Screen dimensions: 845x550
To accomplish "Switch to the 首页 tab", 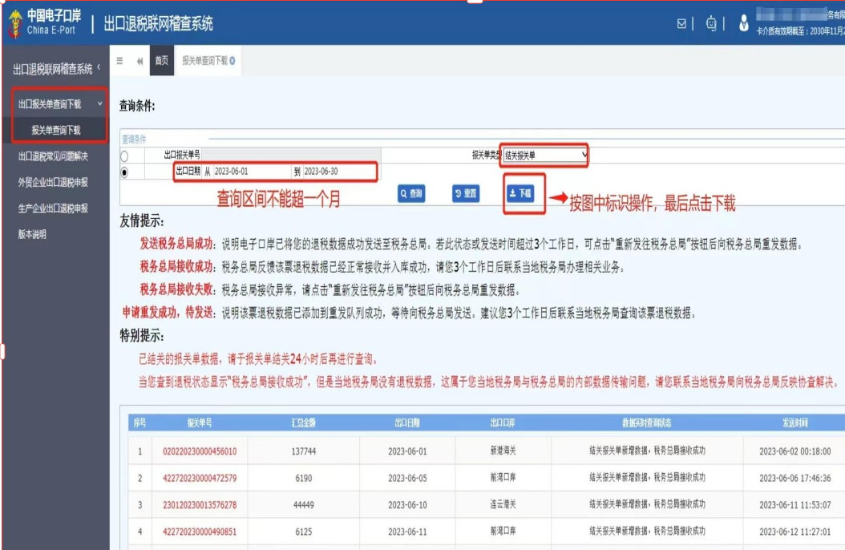I will tap(162, 60).
